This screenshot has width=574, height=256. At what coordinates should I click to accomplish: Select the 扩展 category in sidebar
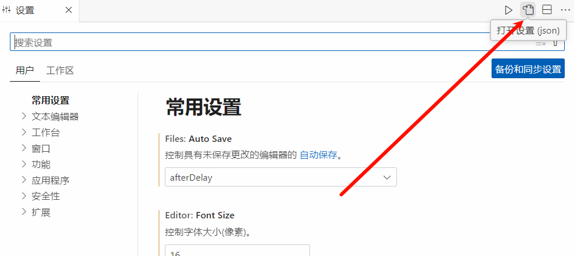tap(41, 212)
